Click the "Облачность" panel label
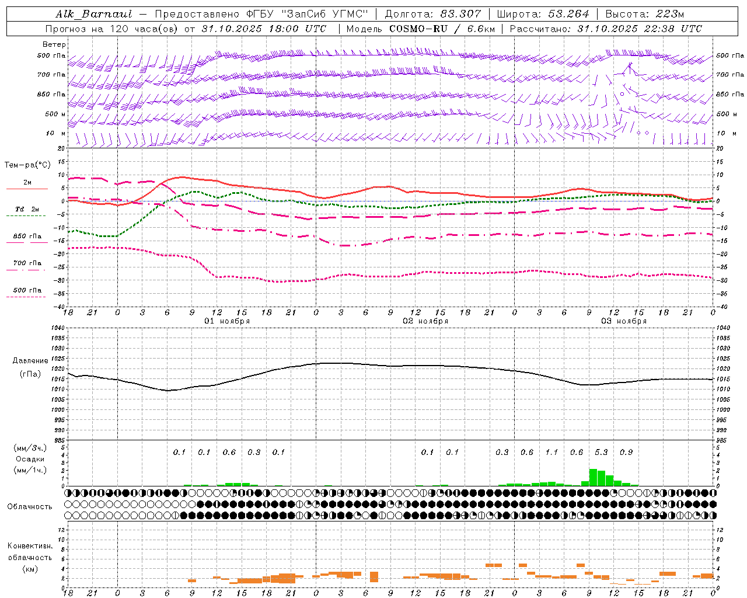The image size is (747, 598). point(30,506)
